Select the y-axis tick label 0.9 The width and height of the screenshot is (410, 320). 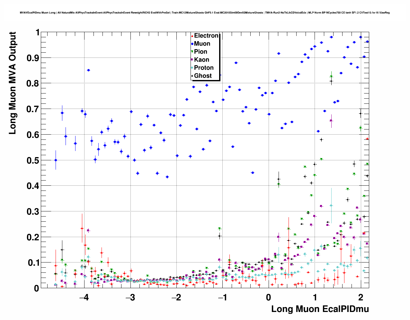coord(33,58)
